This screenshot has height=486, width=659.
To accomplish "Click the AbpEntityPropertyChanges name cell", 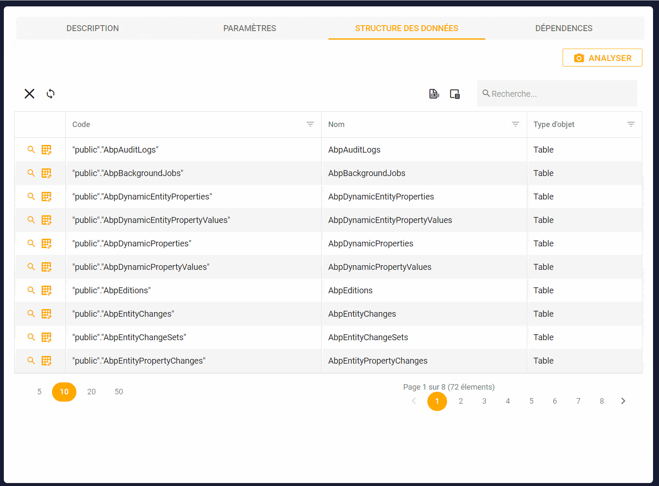I will pyautogui.click(x=424, y=361).
